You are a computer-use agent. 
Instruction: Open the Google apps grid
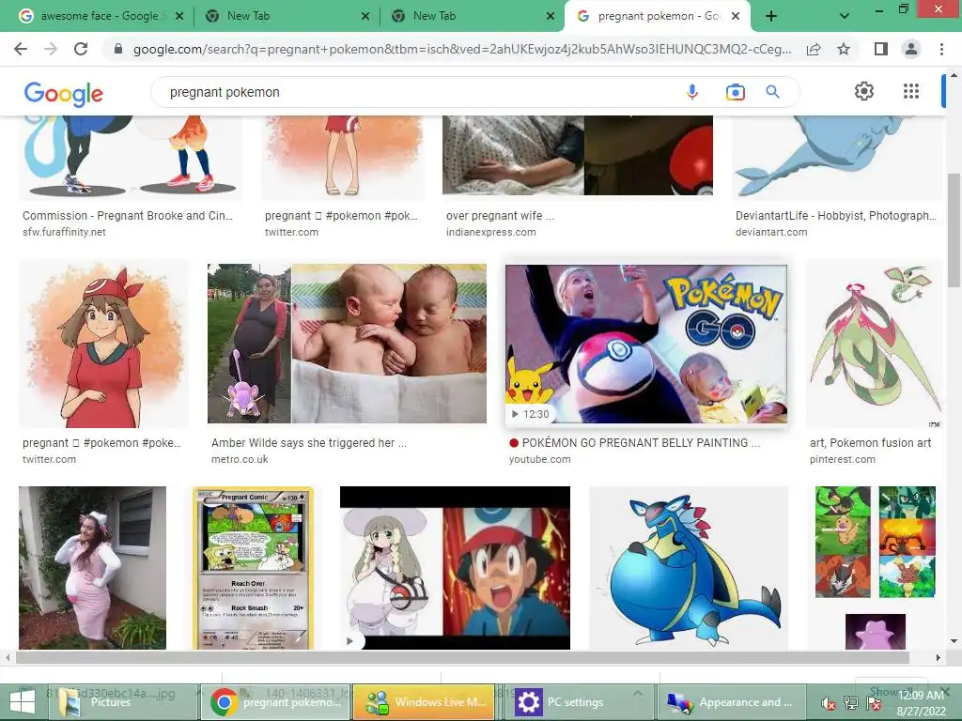[x=911, y=91]
